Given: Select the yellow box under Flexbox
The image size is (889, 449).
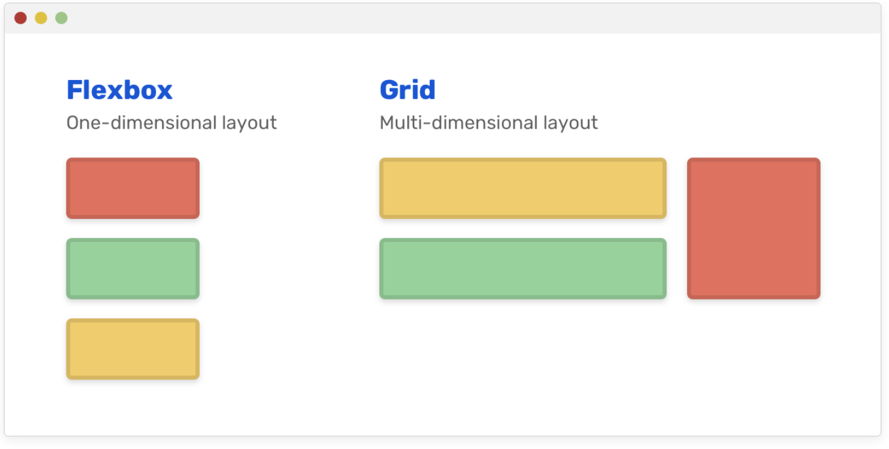Looking at the screenshot, I should coord(133,349).
